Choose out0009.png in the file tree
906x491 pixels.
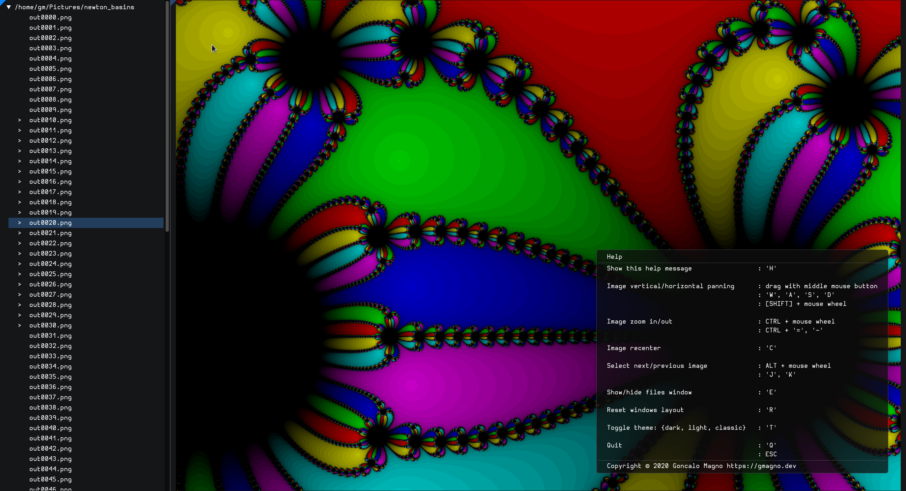click(x=50, y=110)
